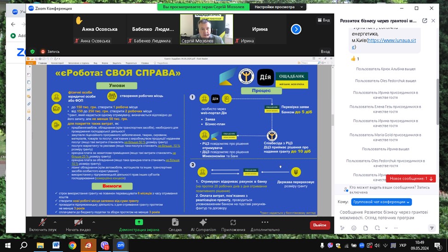Start Демонстрация экрана screen share
The image size is (448, 252).
139,225
